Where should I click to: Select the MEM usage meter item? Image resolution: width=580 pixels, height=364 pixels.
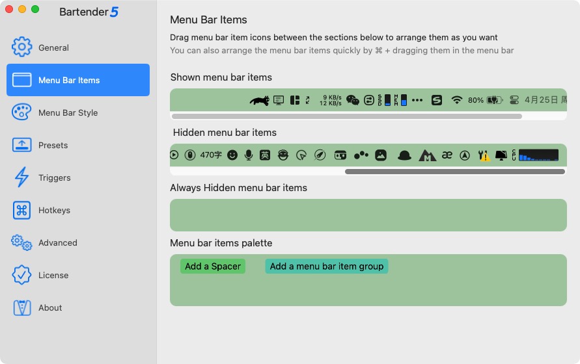pos(400,100)
